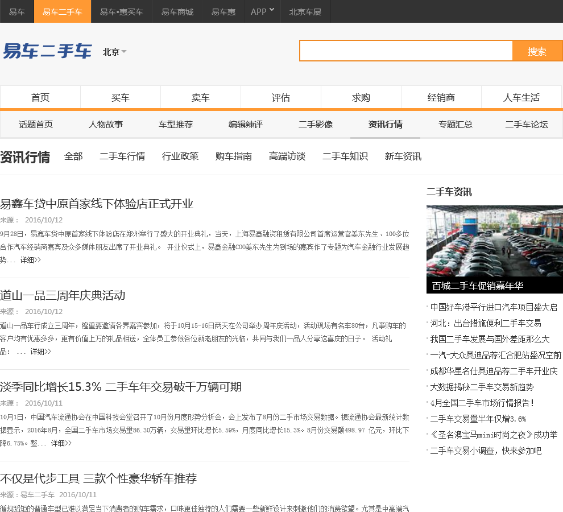
Task: Open 《圣名澳宝马mini时尚之夜》 link
Action: tap(494, 435)
